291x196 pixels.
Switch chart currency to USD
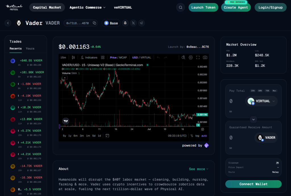coord(135,57)
